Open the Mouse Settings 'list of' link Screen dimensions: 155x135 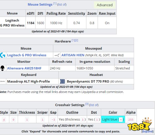pyautogui.click(x=62, y=5)
